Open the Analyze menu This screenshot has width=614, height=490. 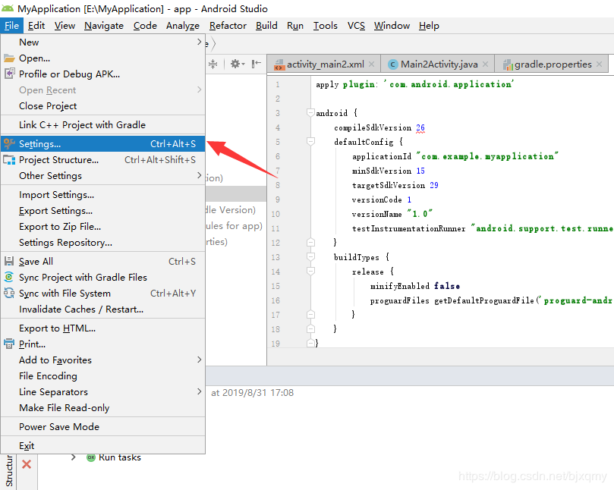(182, 26)
